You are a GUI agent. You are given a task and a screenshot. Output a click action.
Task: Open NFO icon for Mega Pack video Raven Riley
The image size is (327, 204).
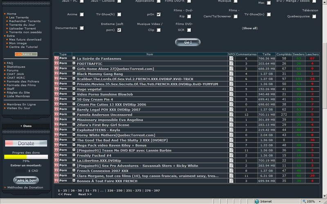pos(231,145)
